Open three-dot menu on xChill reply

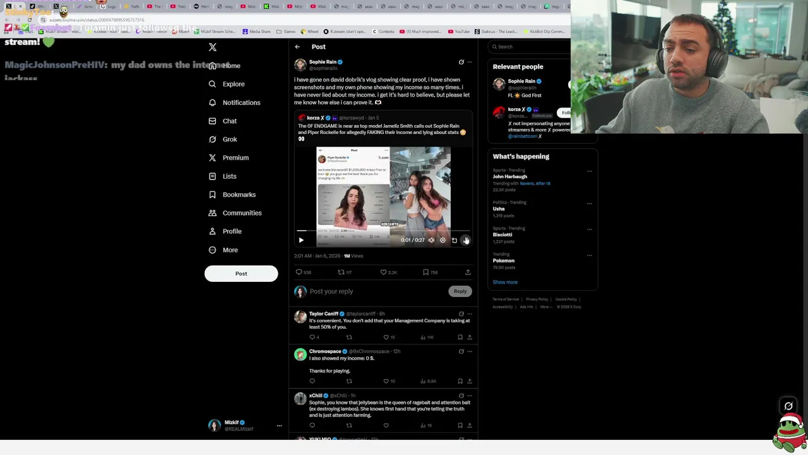(470, 396)
